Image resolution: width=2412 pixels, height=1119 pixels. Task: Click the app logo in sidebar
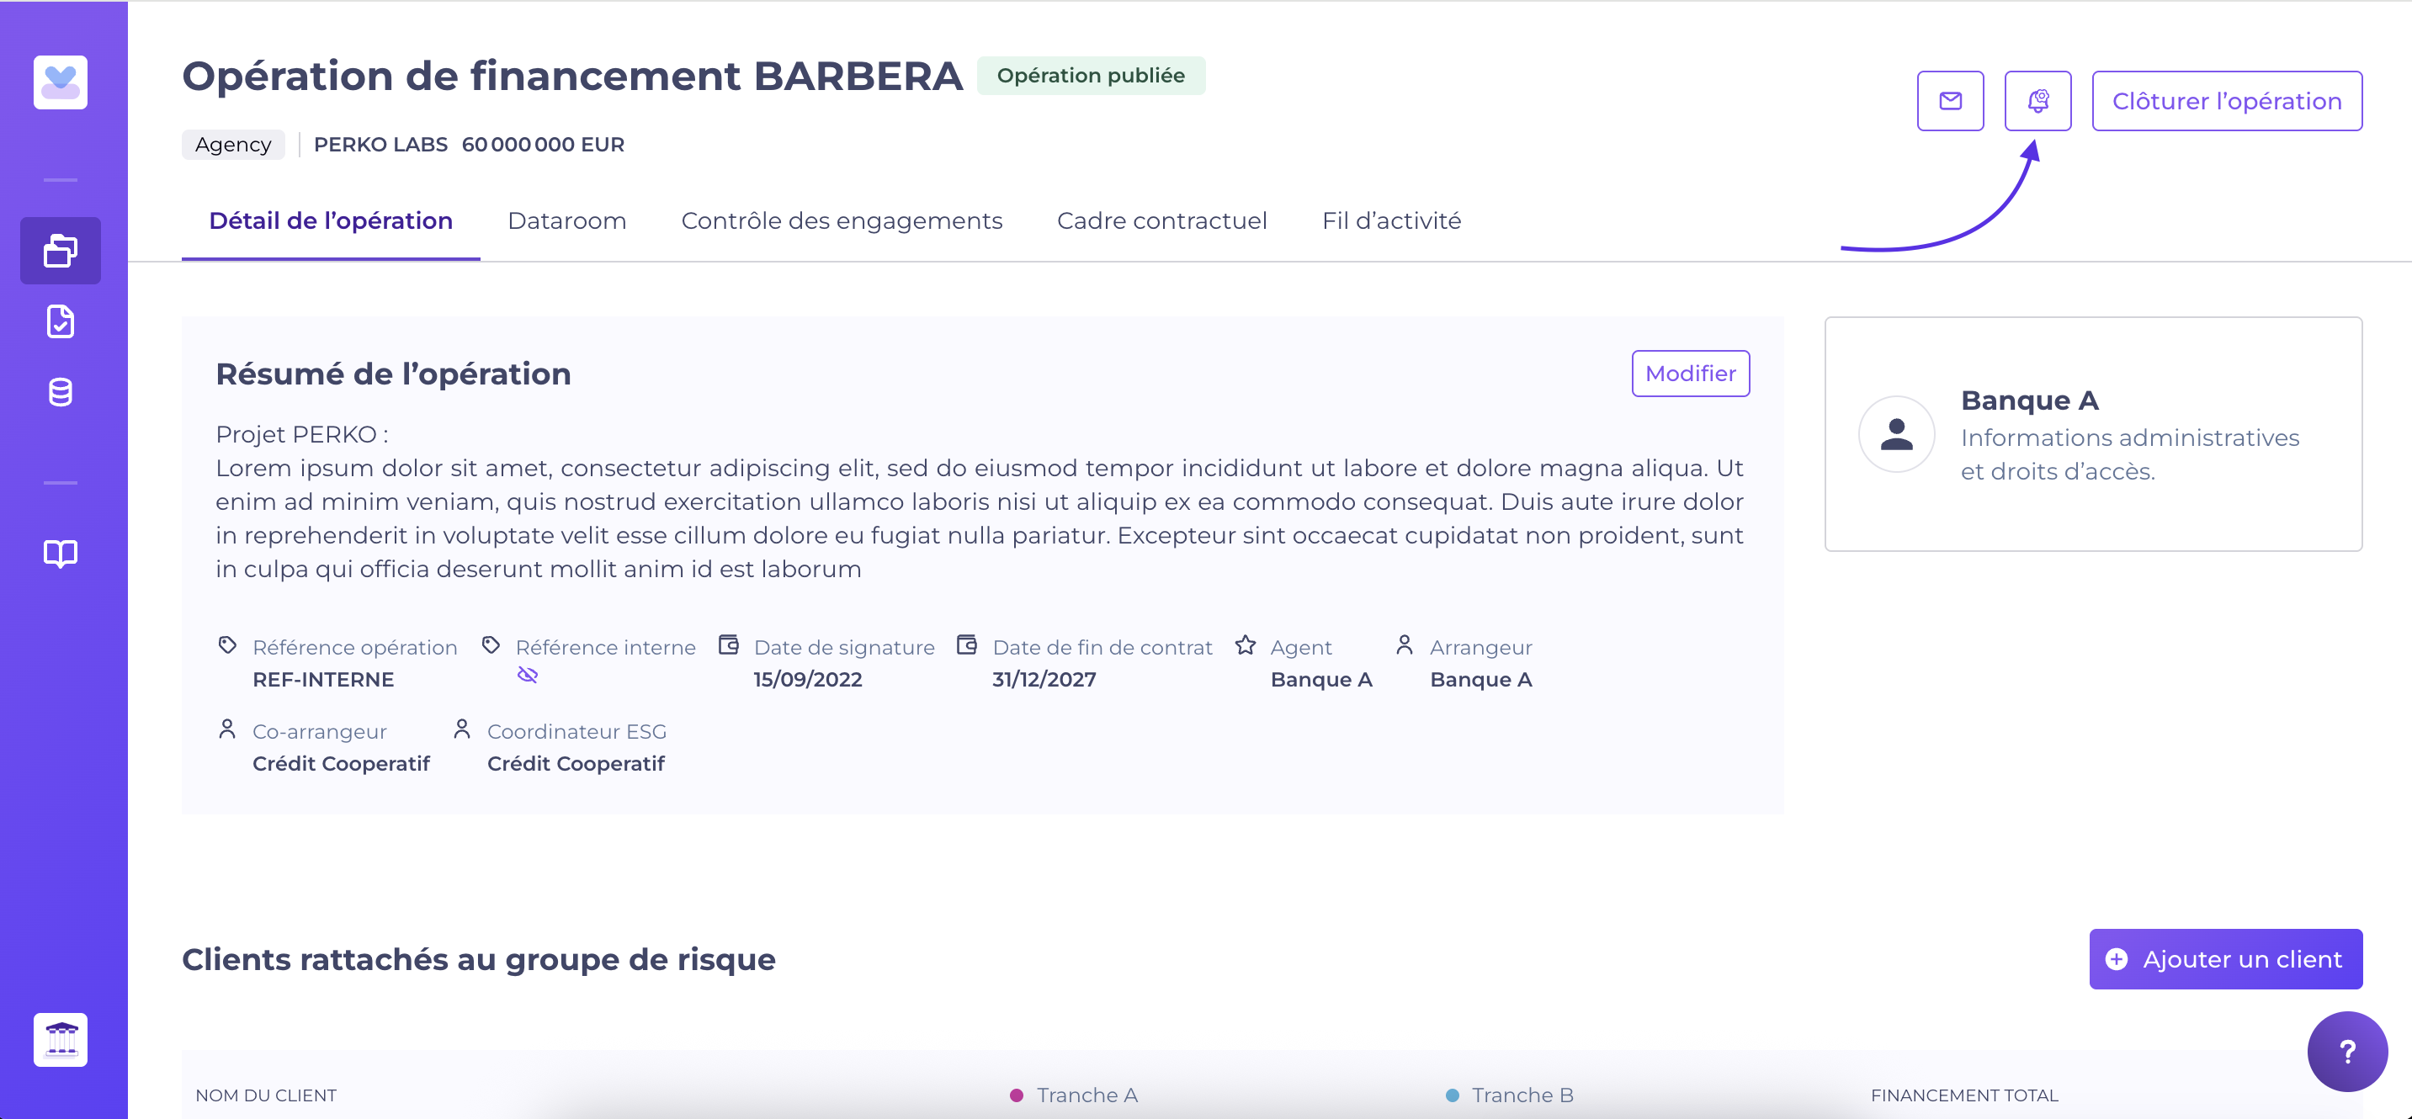(60, 82)
